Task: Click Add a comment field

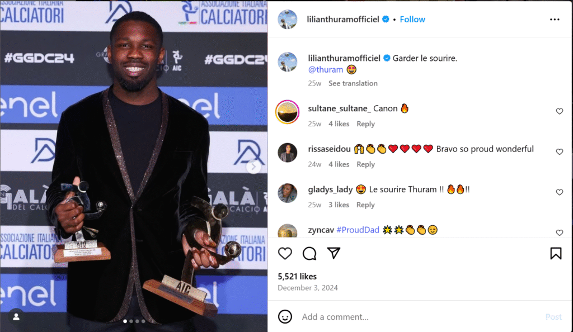Action: click(x=420, y=317)
